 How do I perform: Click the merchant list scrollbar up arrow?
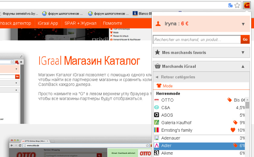point(247,100)
